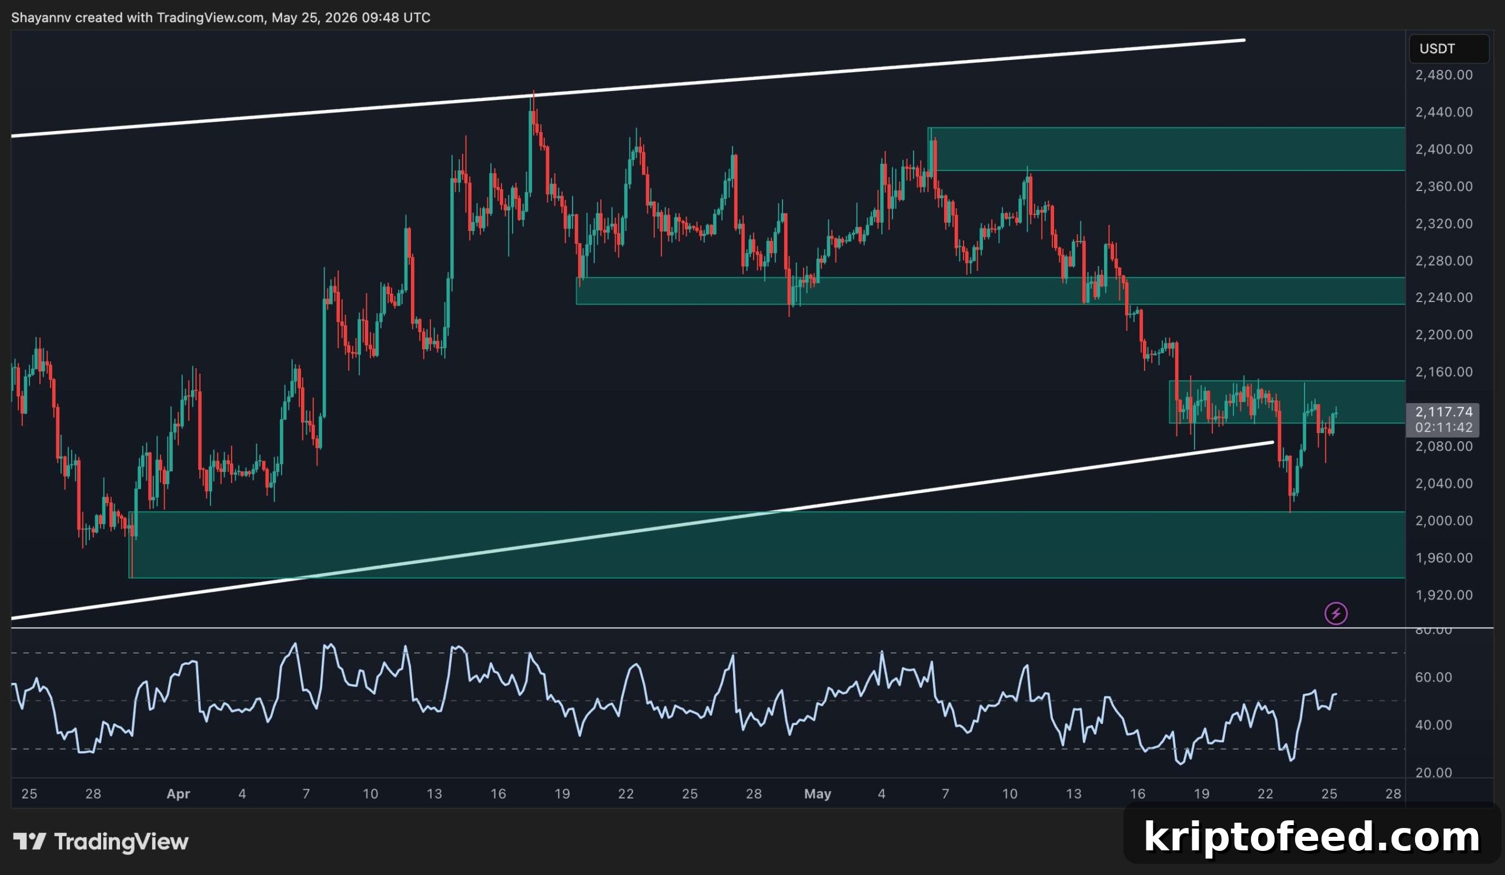
Task: Select the 2,160.00 price axis label
Action: (1444, 372)
